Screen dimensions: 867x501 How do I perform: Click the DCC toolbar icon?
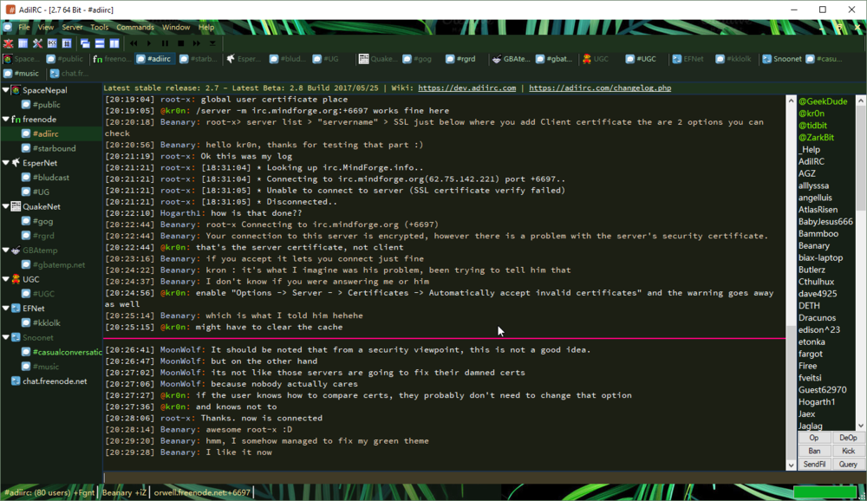point(52,43)
